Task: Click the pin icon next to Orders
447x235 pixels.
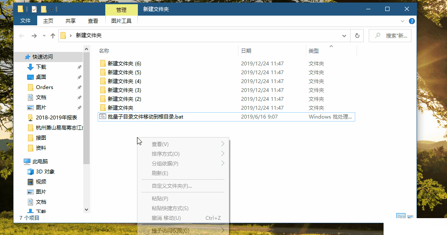Action: tap(79, 87)
